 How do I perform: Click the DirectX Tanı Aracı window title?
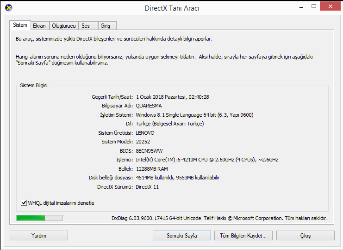172,8
